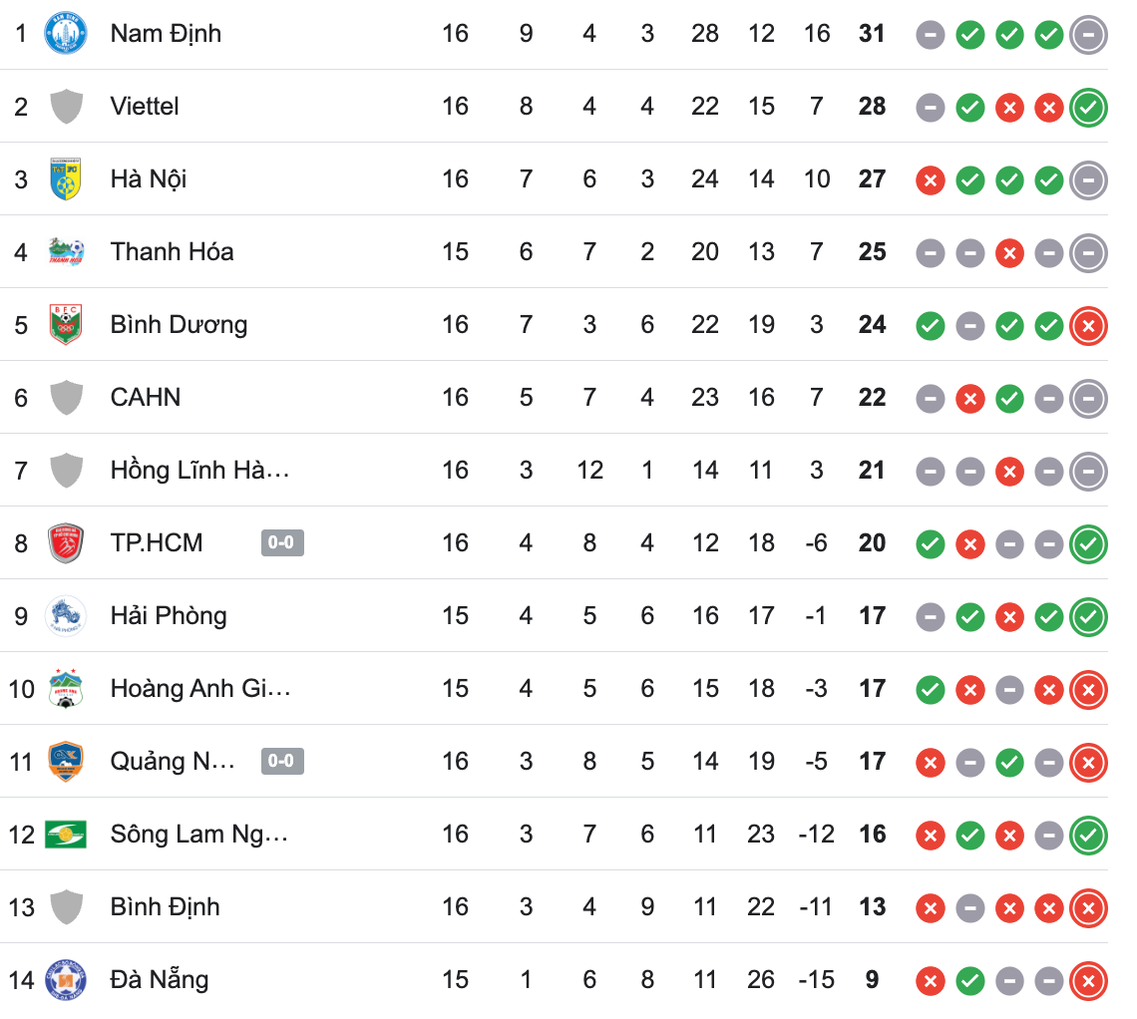Click Bình Dương's latest circled loss result
This screenshot has width=1137, height=1019.
1088,326
